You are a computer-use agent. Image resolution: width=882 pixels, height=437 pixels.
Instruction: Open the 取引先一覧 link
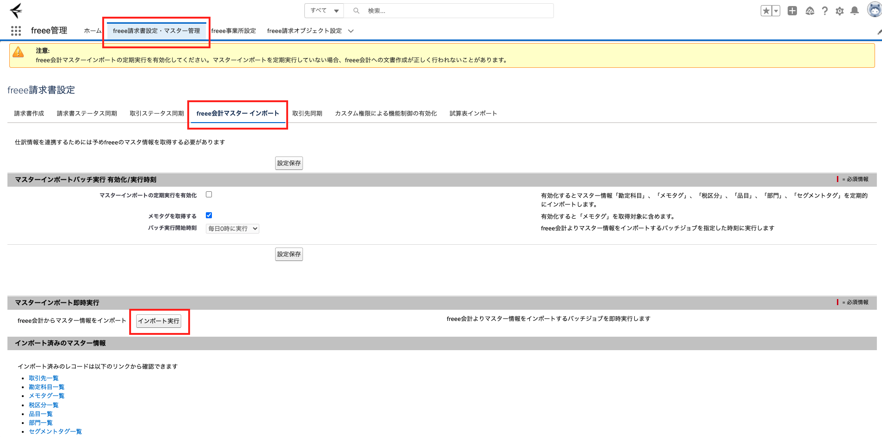pyautogui.click(x=44, y=378)
